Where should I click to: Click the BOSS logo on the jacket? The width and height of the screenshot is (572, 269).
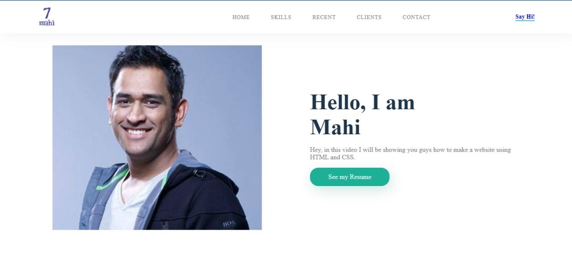pyautogui.click(x=229, y=224)
